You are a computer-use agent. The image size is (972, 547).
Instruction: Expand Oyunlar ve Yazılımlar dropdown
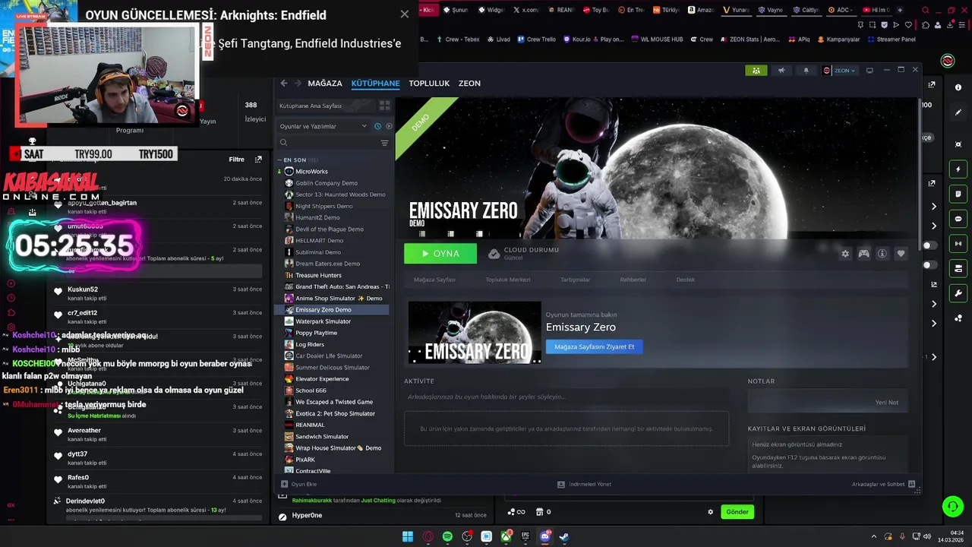[323, 126]
